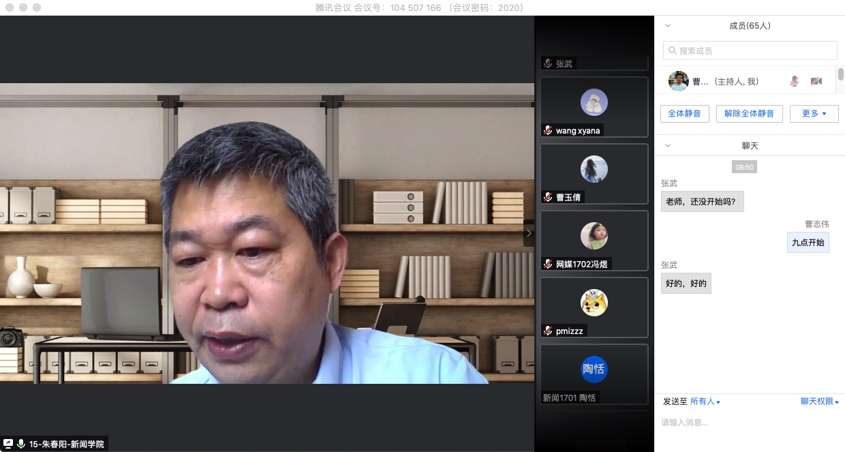Click the screen-share icon beside 15-朱春阳
This screenshot has height=452, width=845.
8,444
